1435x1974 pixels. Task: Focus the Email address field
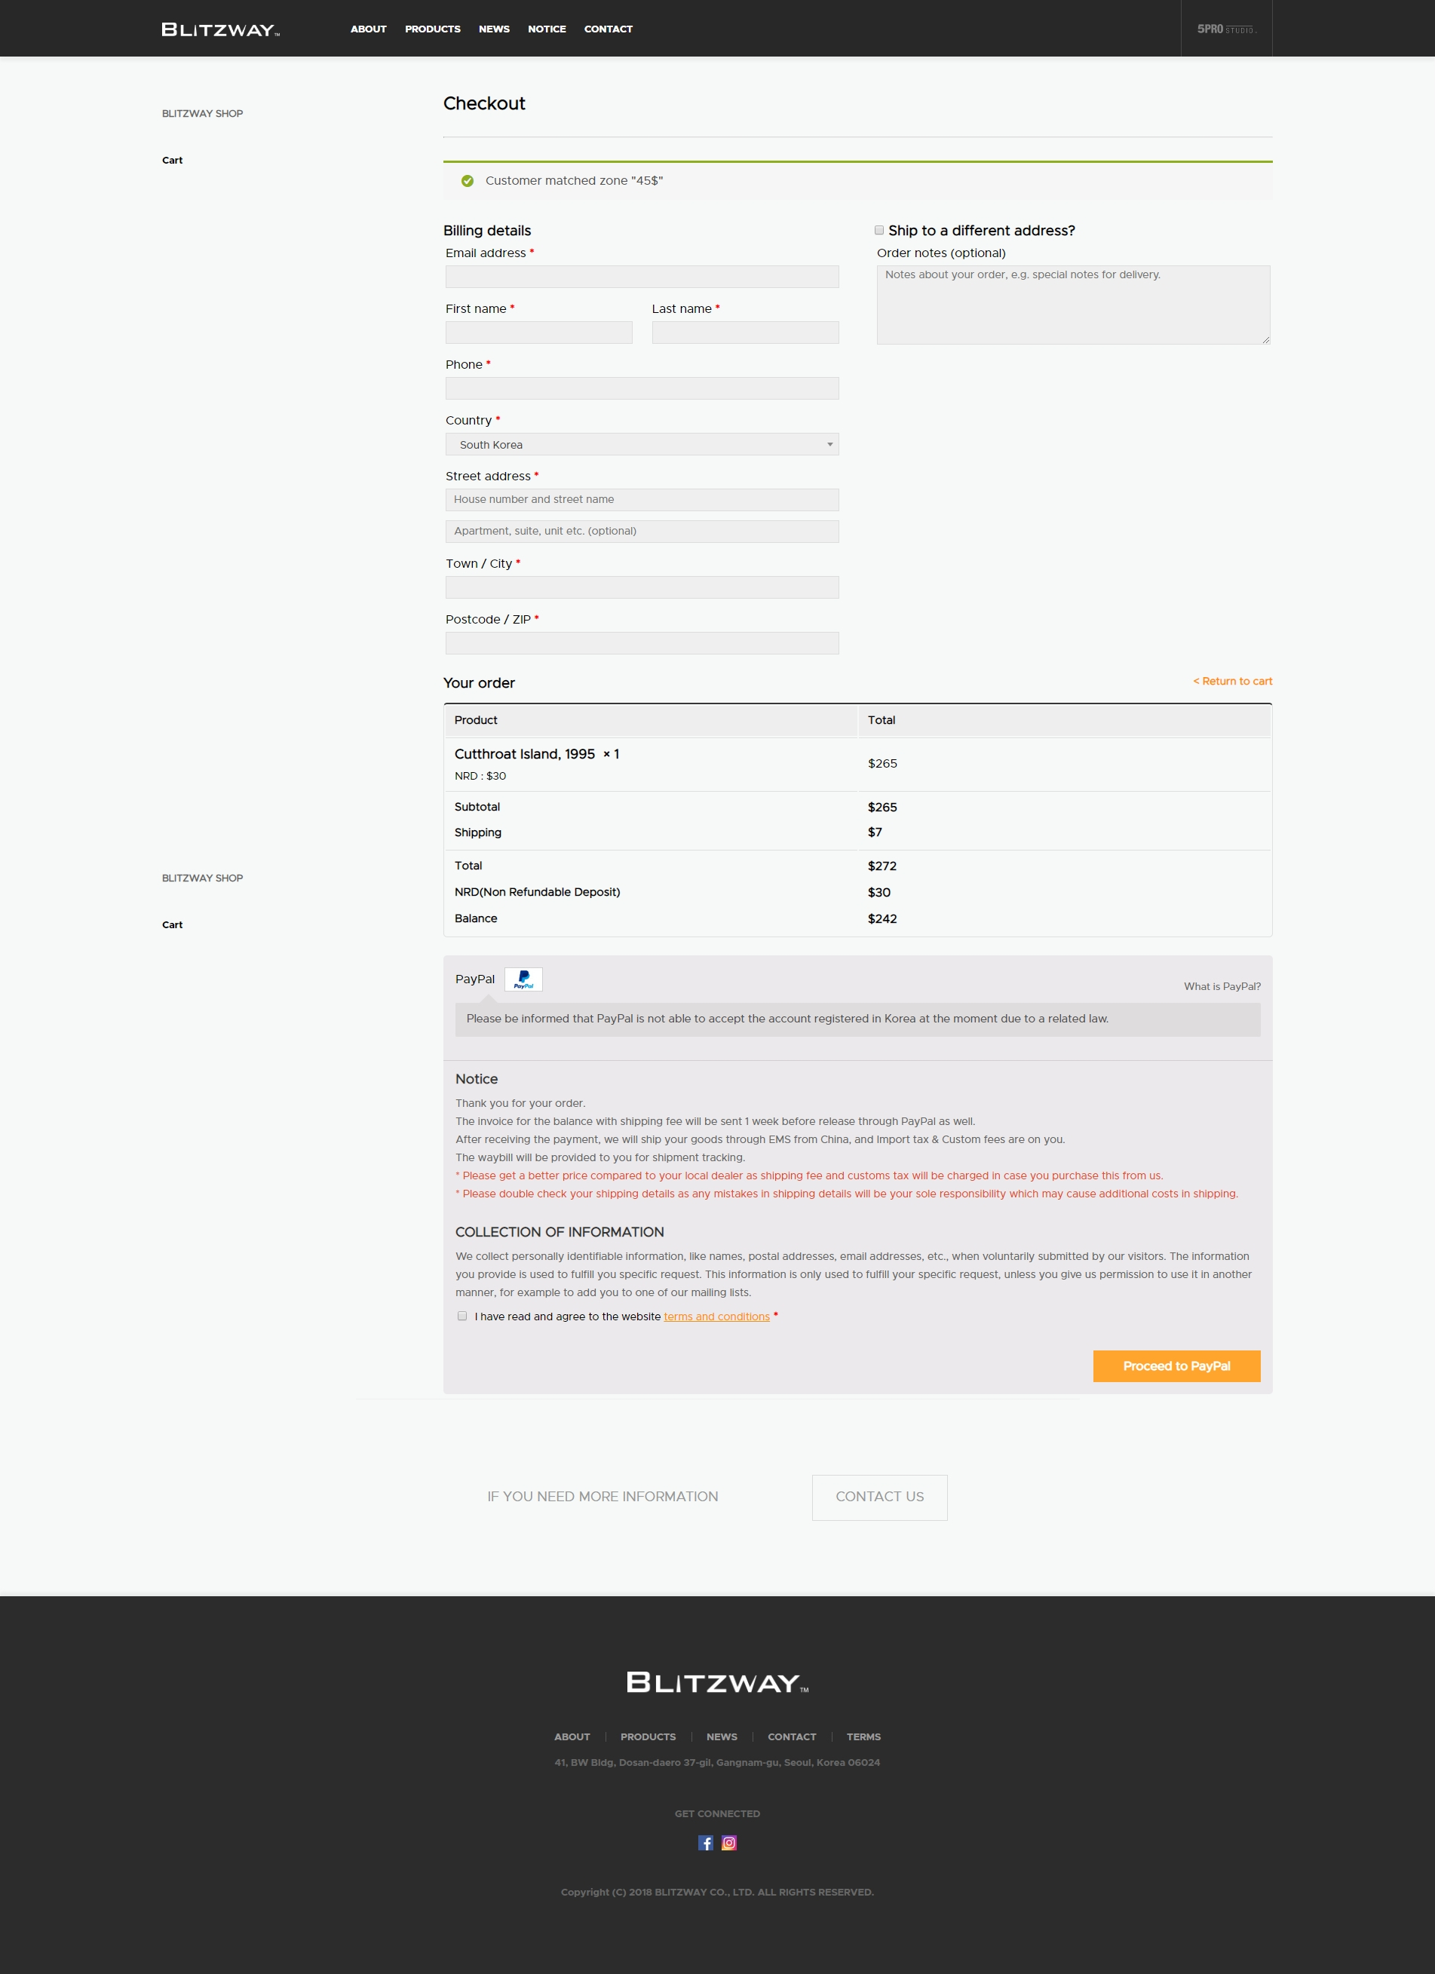(x=642, y=277)
